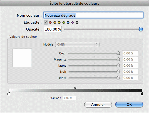Select the red label dot
Screen dimensions: 149x113
50,22
